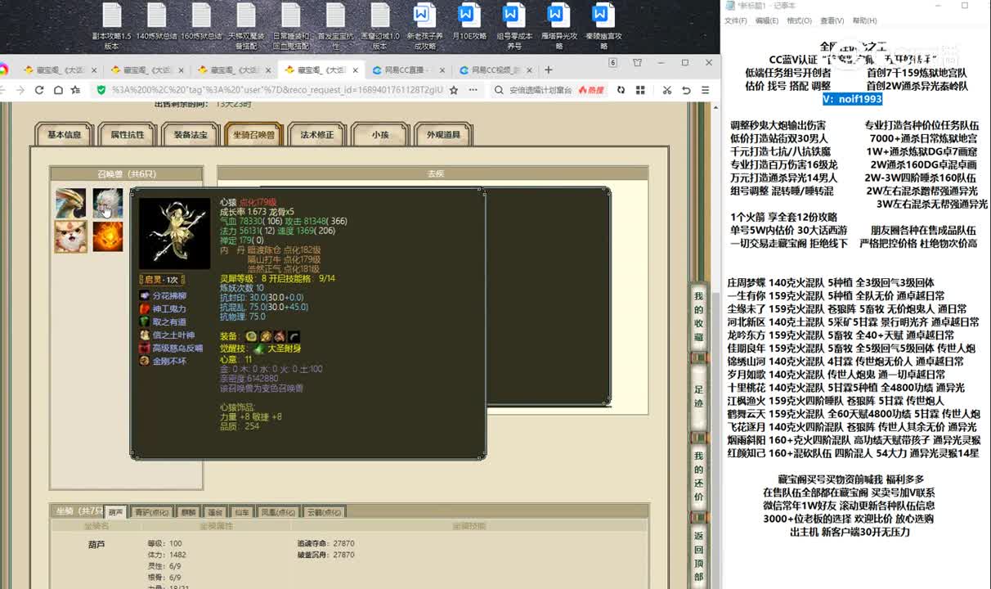Open Word document 组号零成本养号
Screen dimensions: 991x589
513,26
